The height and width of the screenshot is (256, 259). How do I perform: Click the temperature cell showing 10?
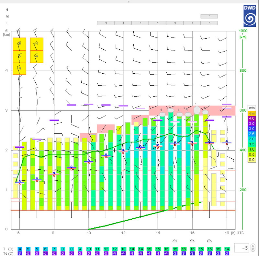pos(89,249)
